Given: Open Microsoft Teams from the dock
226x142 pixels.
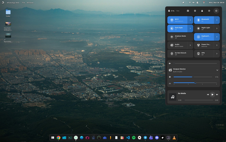Looking at the screenshot, I should (x=151, y=138).
